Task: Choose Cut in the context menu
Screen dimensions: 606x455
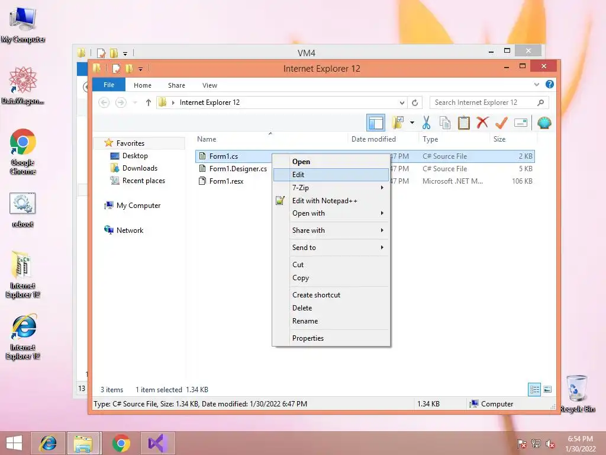Action: click(331, 265)
